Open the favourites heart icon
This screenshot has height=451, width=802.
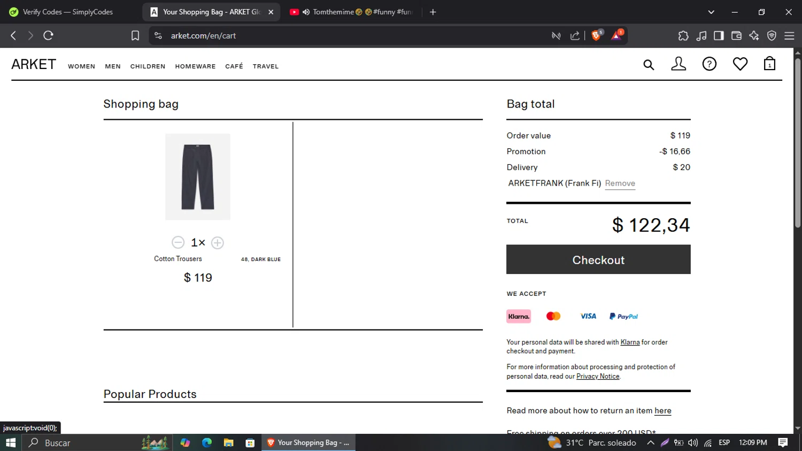coord(740,64)
